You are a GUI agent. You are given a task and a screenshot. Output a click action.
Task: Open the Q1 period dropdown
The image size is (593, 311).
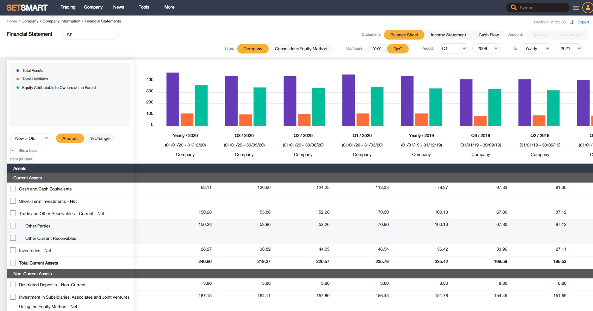453,48
